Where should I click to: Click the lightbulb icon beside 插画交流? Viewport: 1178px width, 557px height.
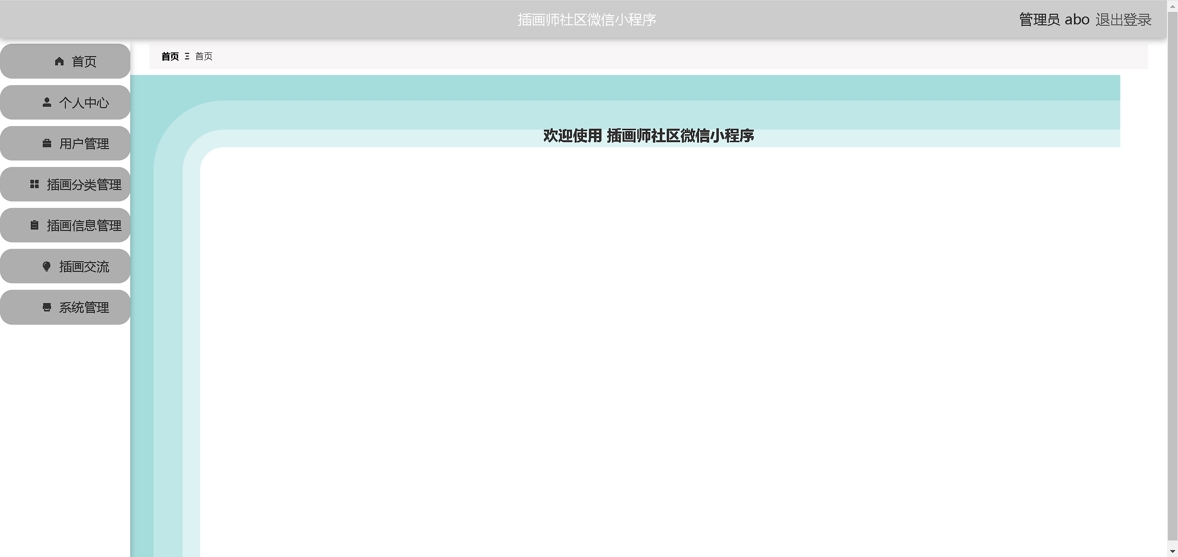tap(47, 266)
